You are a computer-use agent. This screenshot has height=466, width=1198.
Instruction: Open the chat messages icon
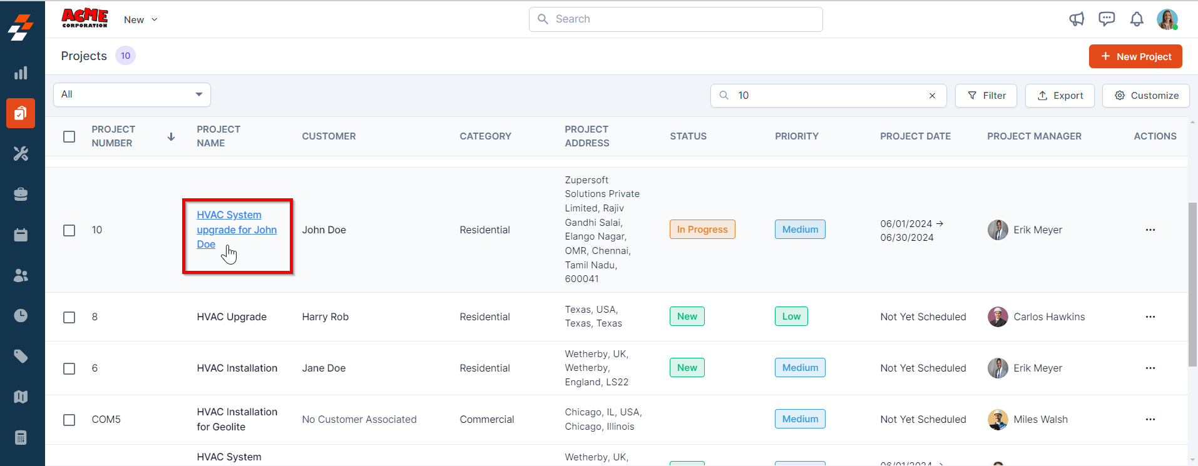tap(1107, 19)
